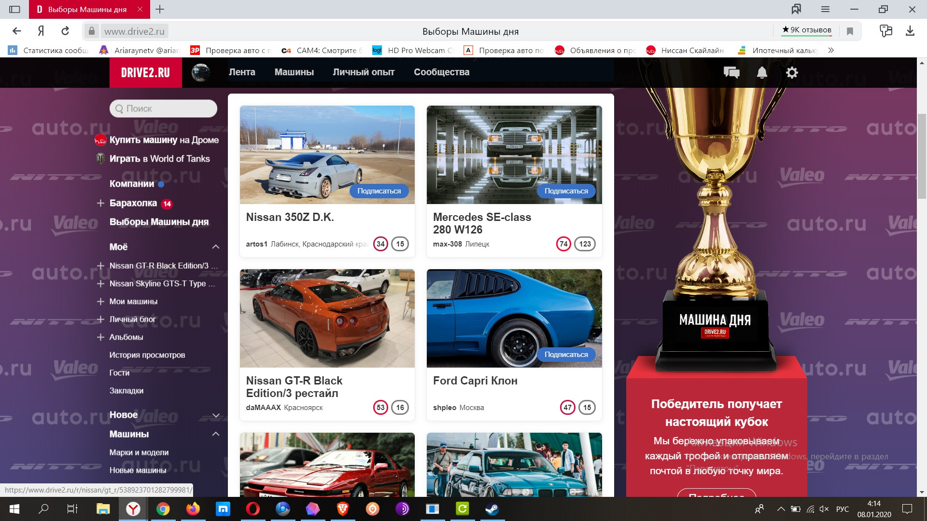Subscribe to Mercedes SE-class 280 W126
The image size is (927, 521).
[566, 191]
